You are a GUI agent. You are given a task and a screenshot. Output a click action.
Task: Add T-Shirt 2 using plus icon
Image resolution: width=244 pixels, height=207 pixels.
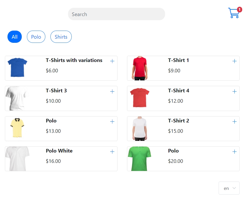click(x=234, y=122)
